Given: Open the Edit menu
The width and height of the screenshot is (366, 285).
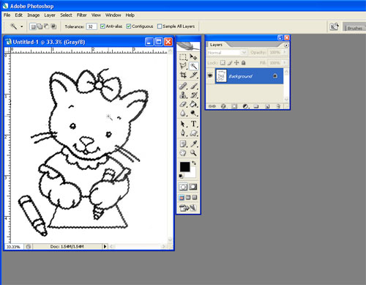Looking at the screenshot, I should click(x=18, y=15).
